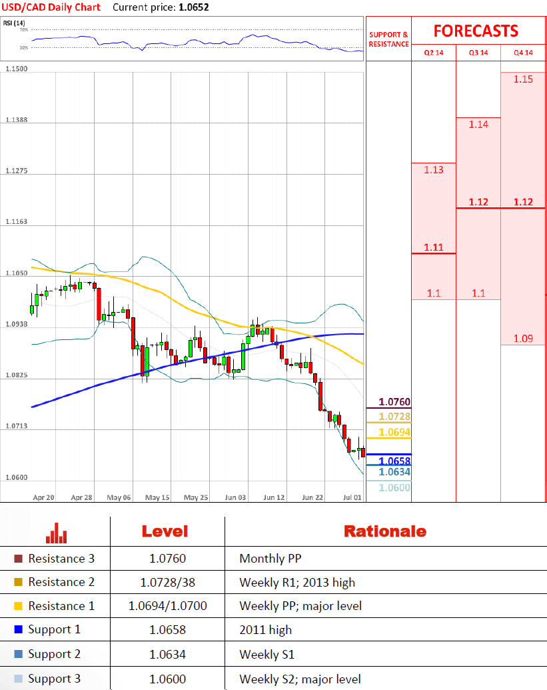The image size is (547, 690).
Task: Select the 'Support 1' row label
Action: 55,630
